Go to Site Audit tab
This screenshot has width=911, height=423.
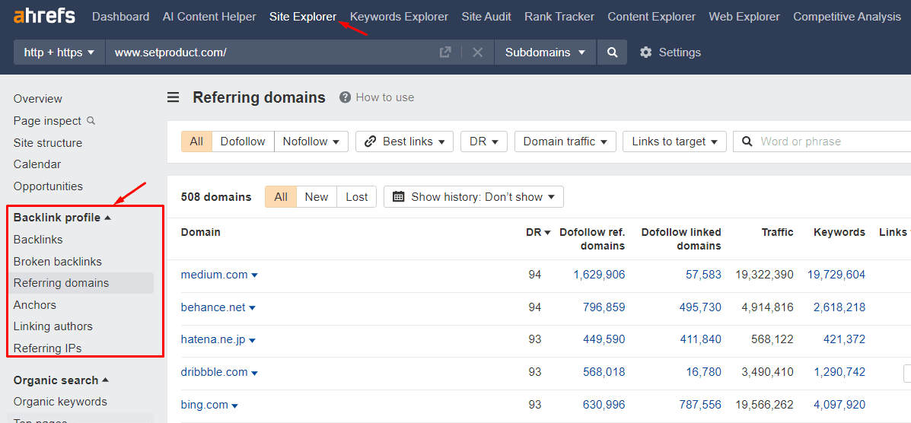(486, 16)
